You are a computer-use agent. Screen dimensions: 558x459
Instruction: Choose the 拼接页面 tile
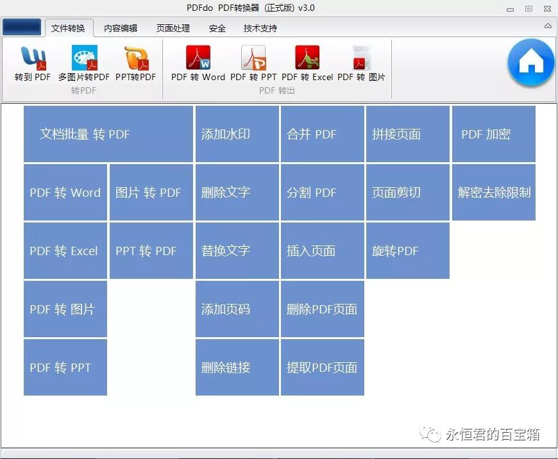click(408, 134)
